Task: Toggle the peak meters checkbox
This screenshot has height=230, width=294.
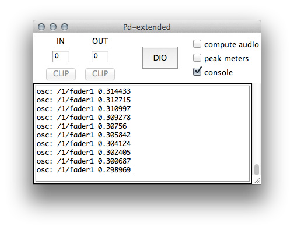Action: click(x=197, y=58)
